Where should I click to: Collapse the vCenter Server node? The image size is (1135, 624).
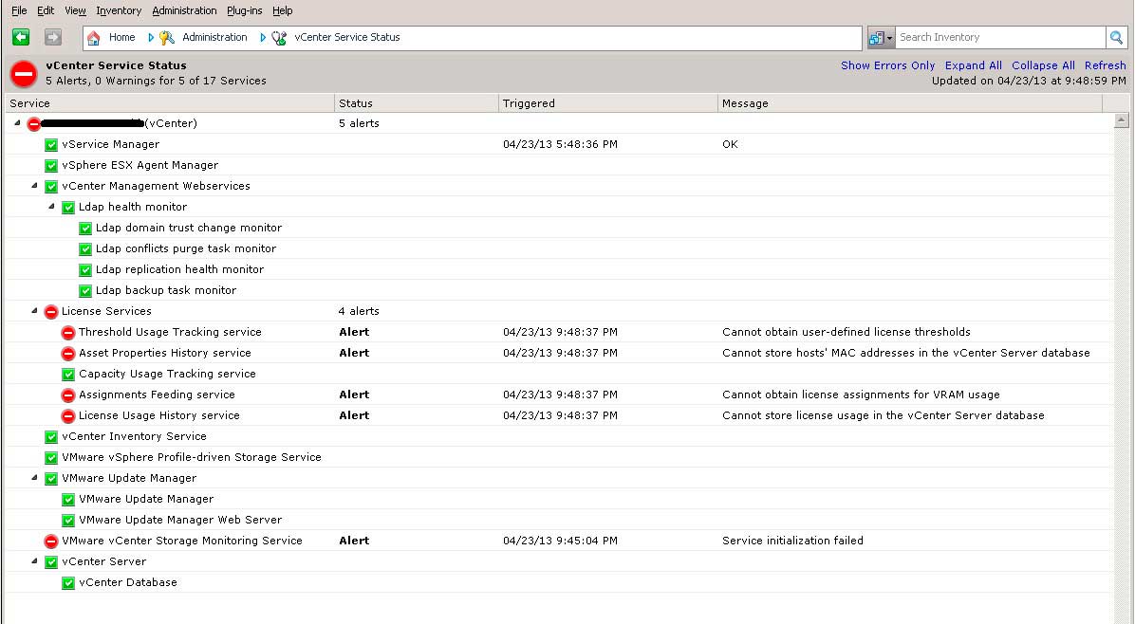click(x=35, y=561)
